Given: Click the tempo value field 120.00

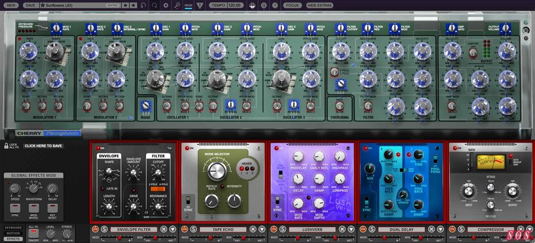Looking at the screenshot, I should (235, 6).
